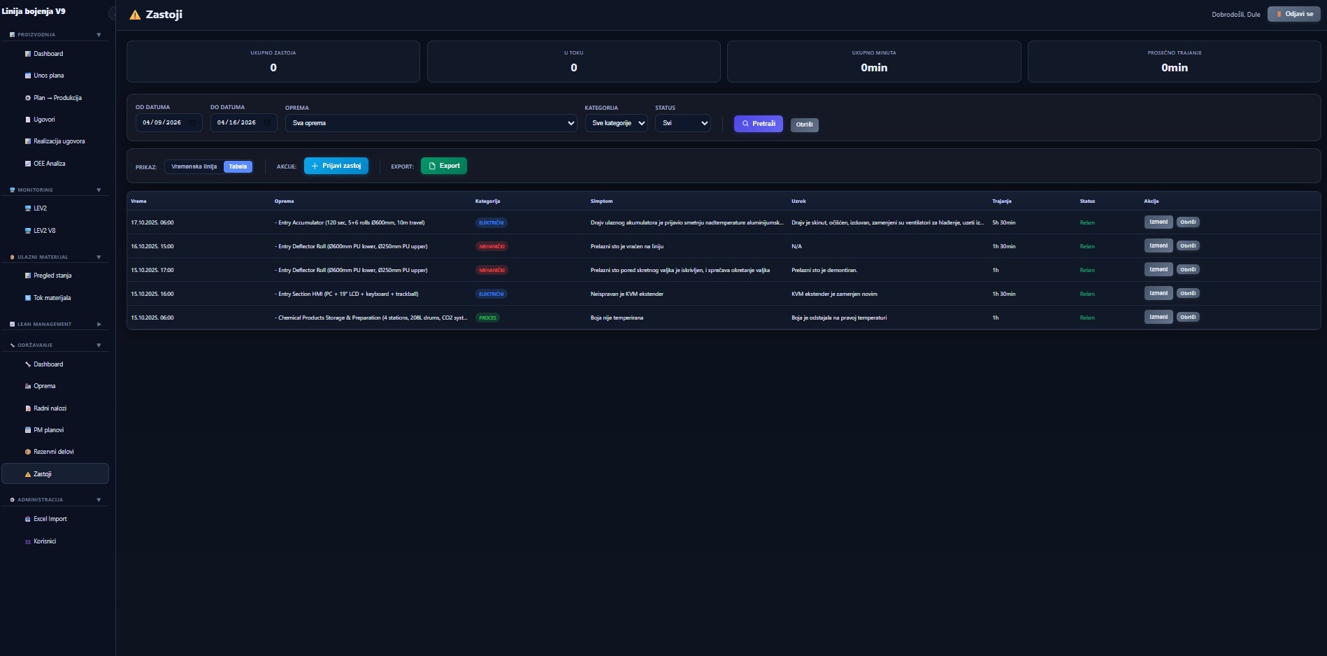
Task: Open the Kategorija dropdown
Action: point(617,123)
